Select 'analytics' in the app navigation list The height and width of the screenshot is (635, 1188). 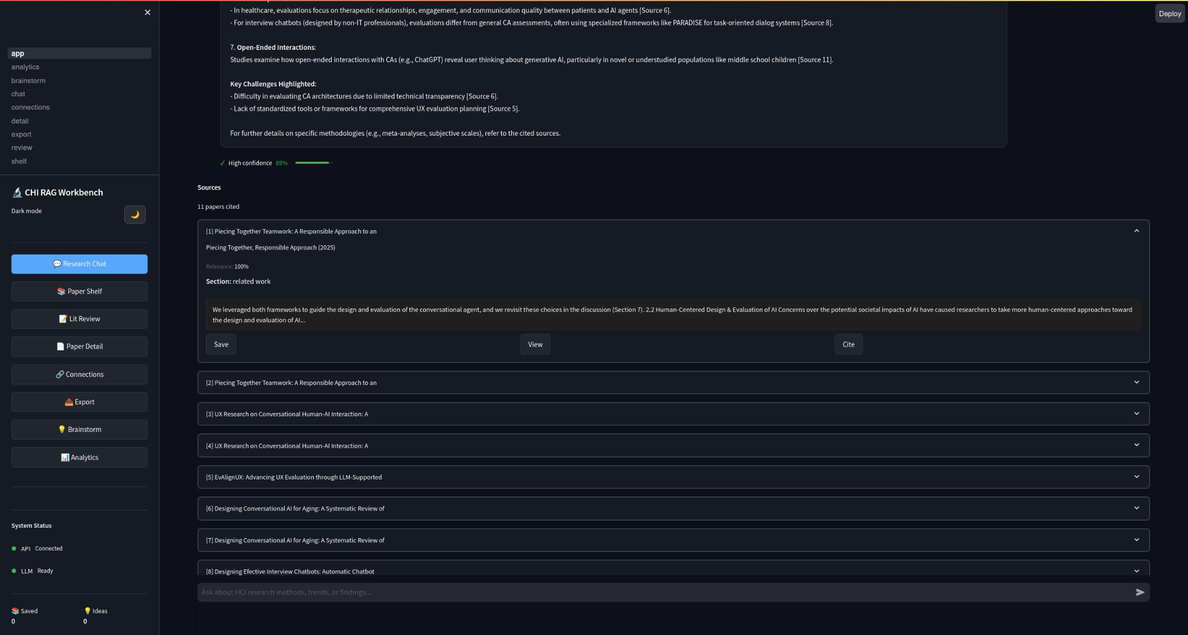click(x=25, y=67)
